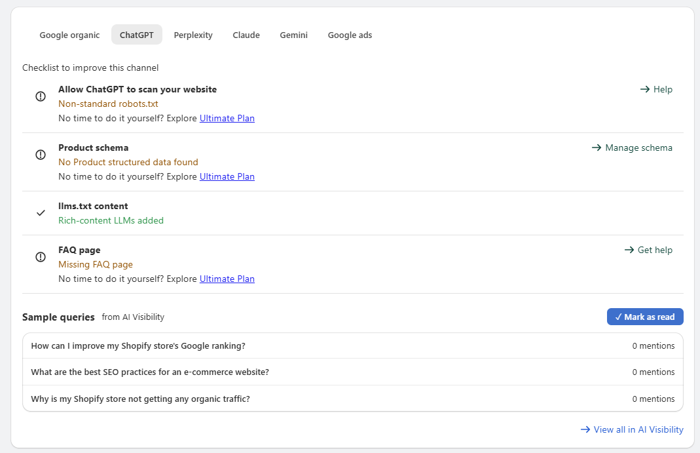Click checkmark icon beside llms.txt content
Image resolution: width=700 pixels, height=453 pixels.
pos(41,213)
